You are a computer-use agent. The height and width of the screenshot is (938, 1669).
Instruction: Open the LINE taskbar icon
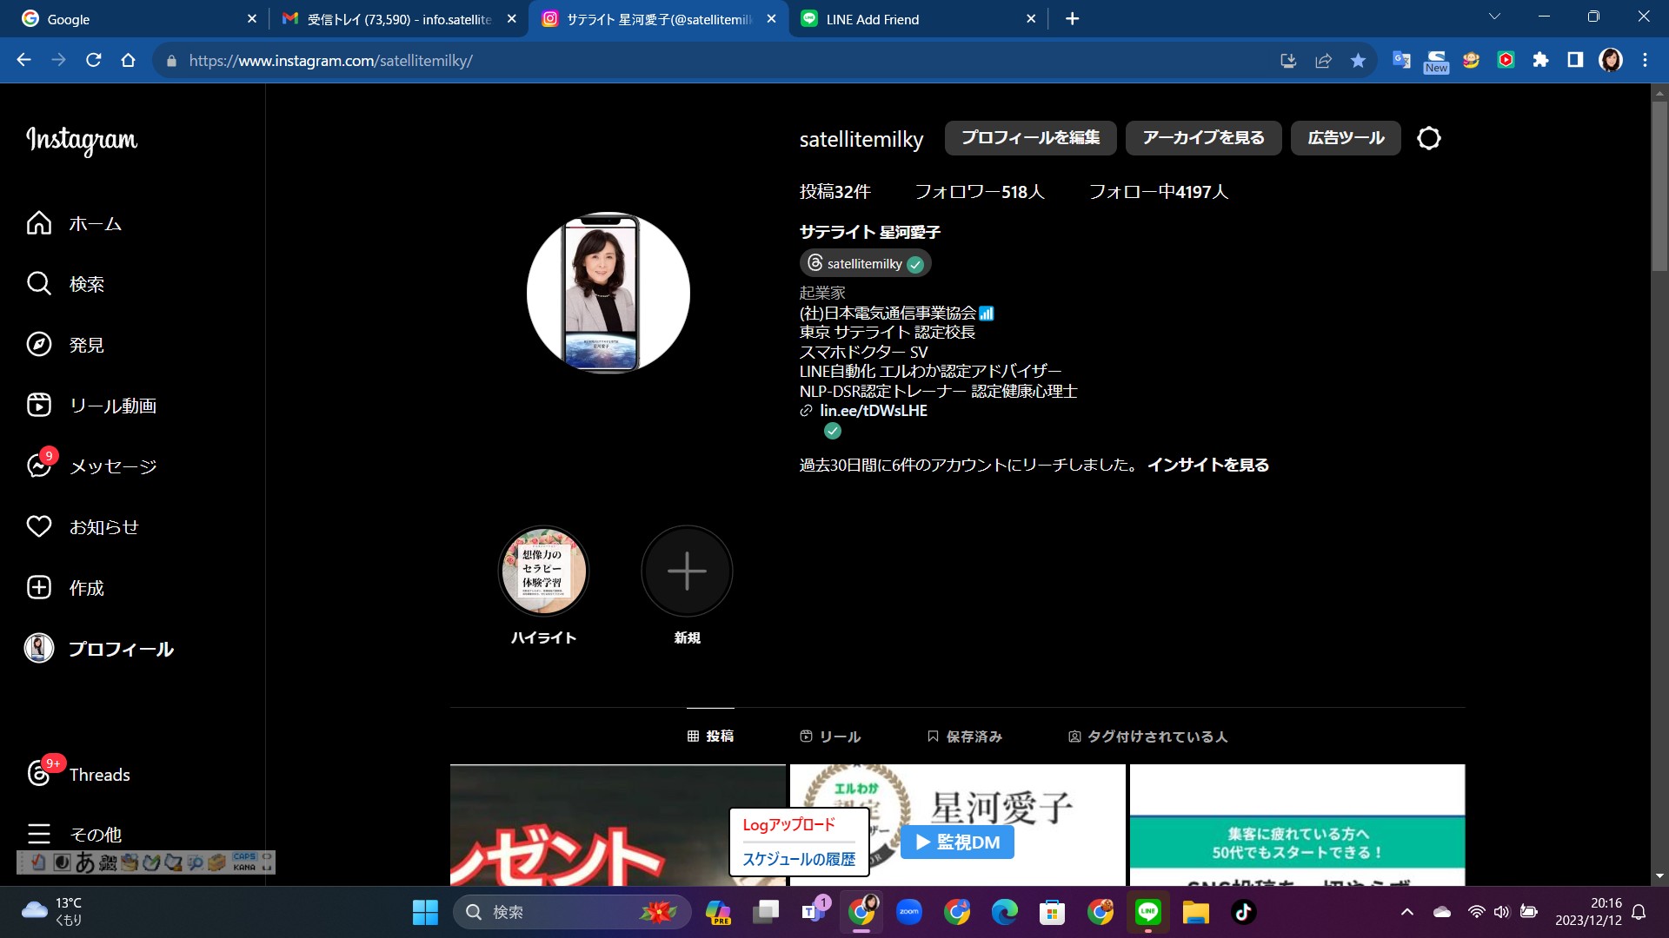[x=1148, y=912]
